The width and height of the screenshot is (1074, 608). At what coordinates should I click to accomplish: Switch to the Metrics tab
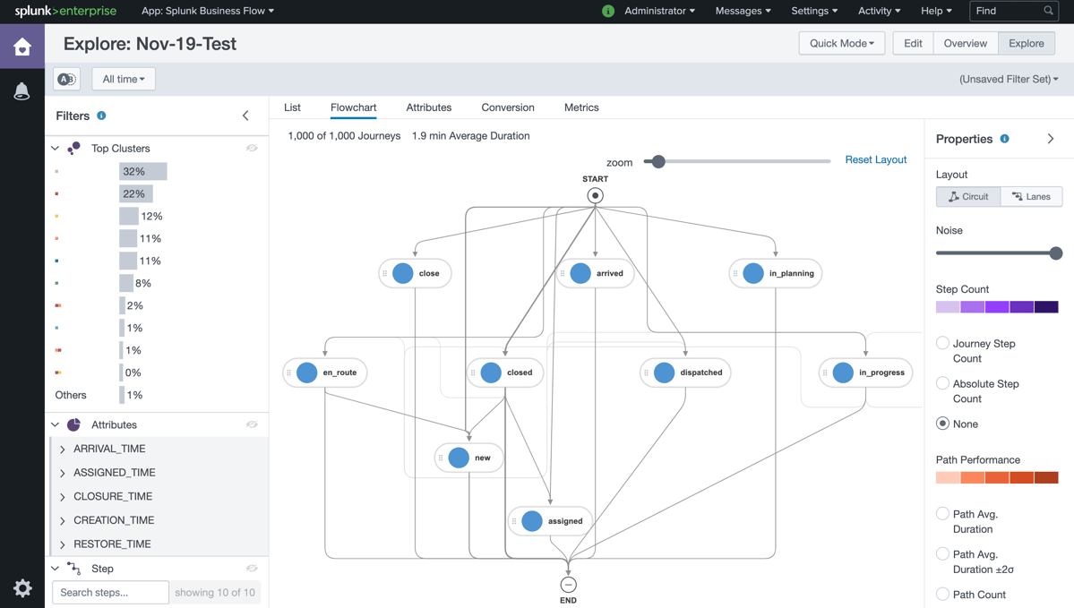pos(580,107)
